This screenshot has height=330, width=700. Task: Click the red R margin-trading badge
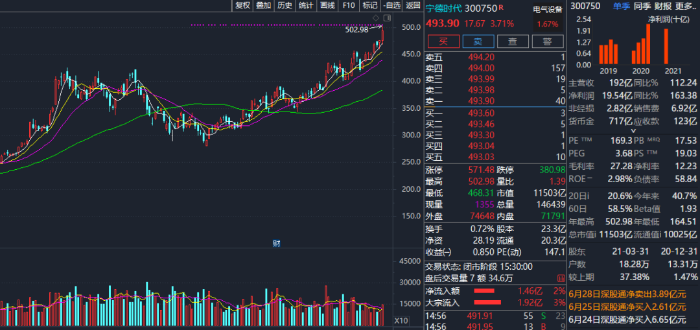click(x=500, y=8)
